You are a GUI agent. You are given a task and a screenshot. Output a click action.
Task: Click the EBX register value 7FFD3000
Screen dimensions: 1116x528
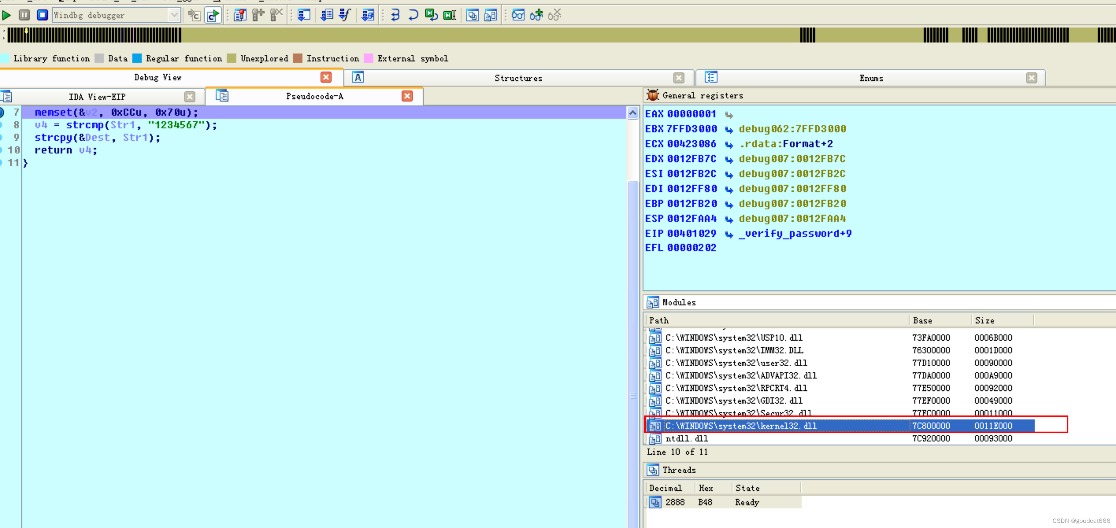coord(692,129)
